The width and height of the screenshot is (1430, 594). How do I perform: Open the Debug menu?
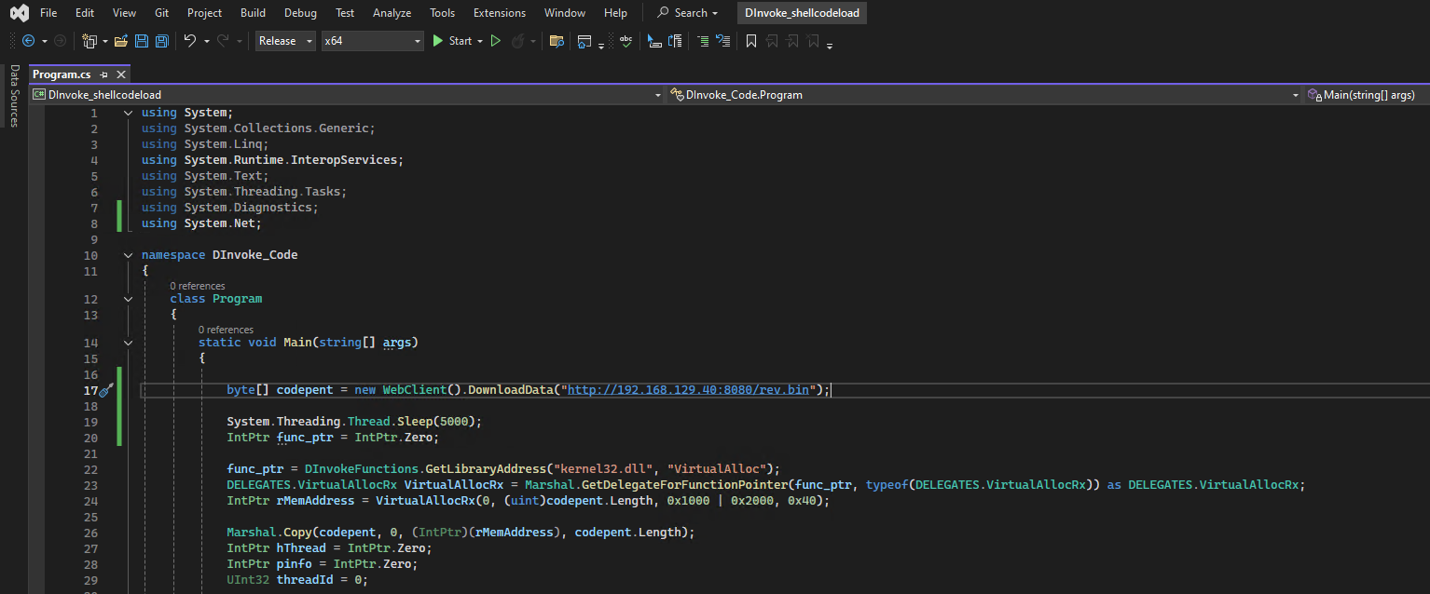300,13
